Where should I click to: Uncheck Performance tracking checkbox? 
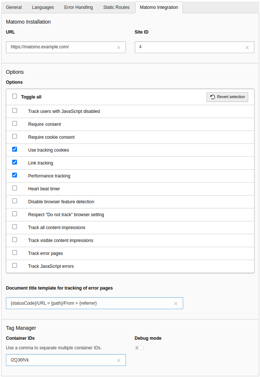coord(15,175)
